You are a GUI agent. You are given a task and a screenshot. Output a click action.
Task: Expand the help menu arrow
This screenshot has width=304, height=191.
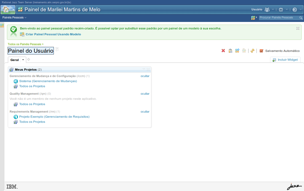coord(301,9)
